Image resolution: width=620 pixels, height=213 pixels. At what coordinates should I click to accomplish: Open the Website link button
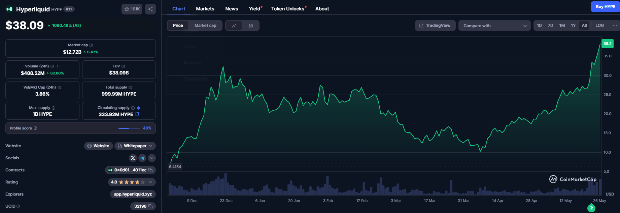point(98,146)
